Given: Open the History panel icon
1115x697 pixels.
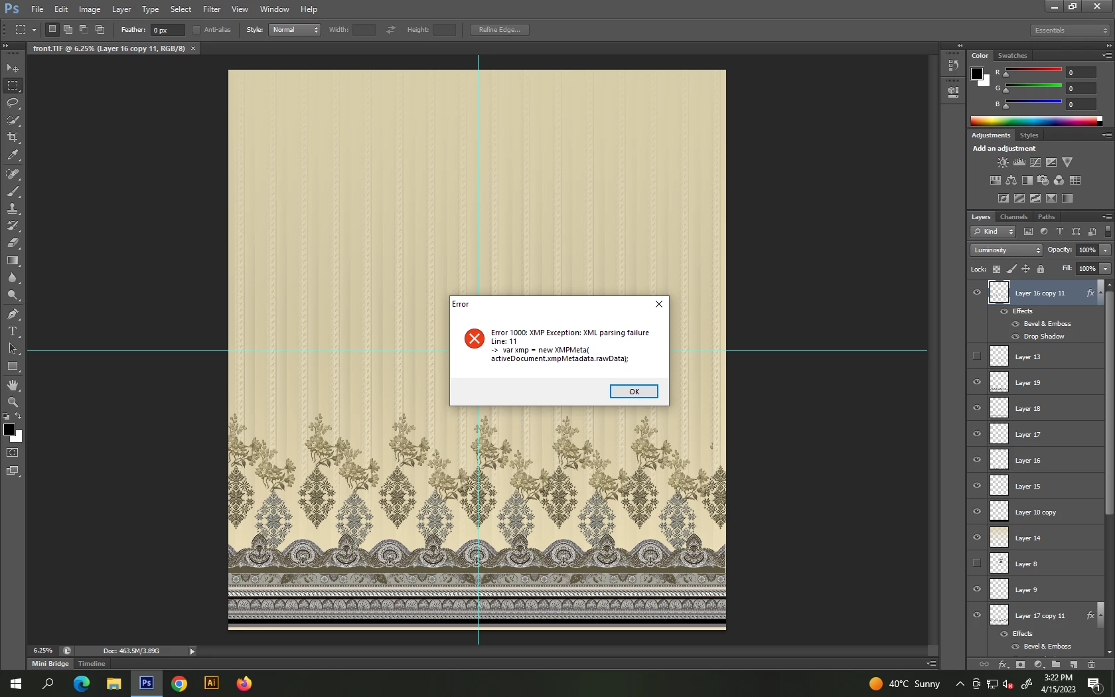Looking at the screenshot, I should point(954,65).
